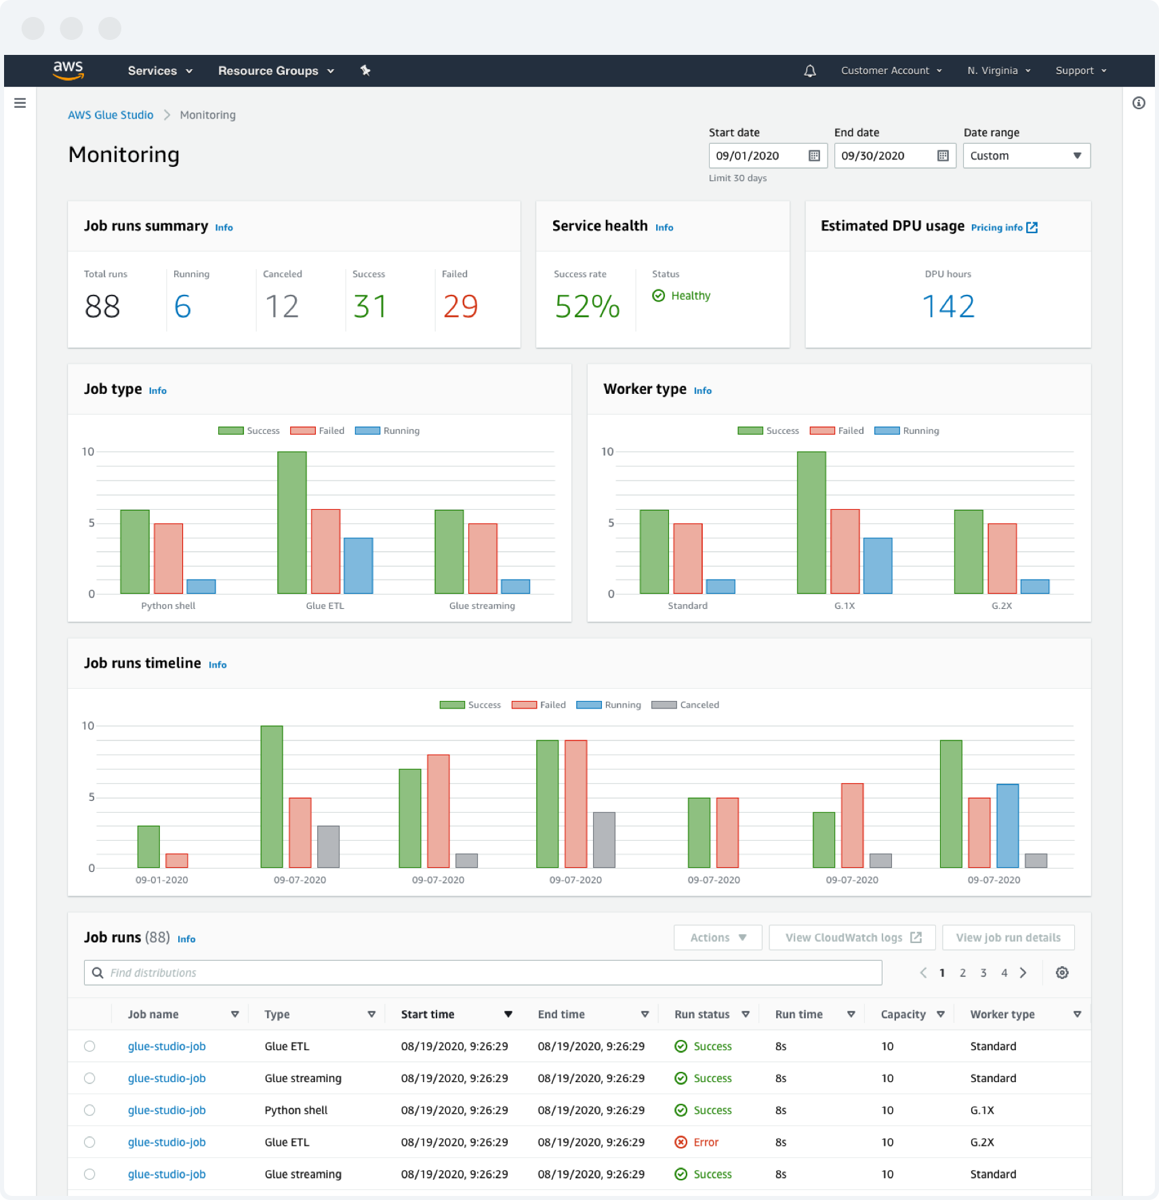Select the Python shell row radio
1159x1200 pixels.
pos(89,1111)
